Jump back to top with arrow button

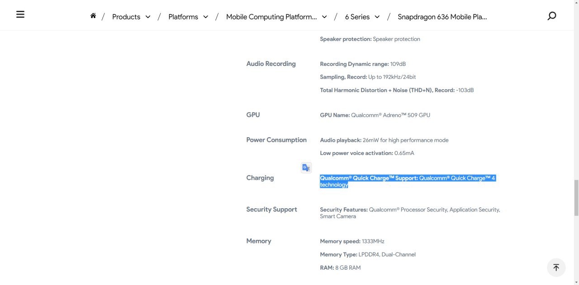[x=556, y=267]
